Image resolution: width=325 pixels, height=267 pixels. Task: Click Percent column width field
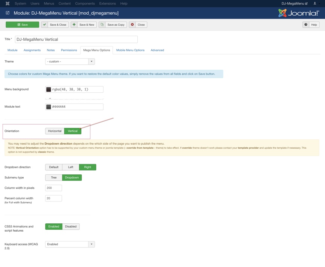pyautogui.click(x=53, y=198)
